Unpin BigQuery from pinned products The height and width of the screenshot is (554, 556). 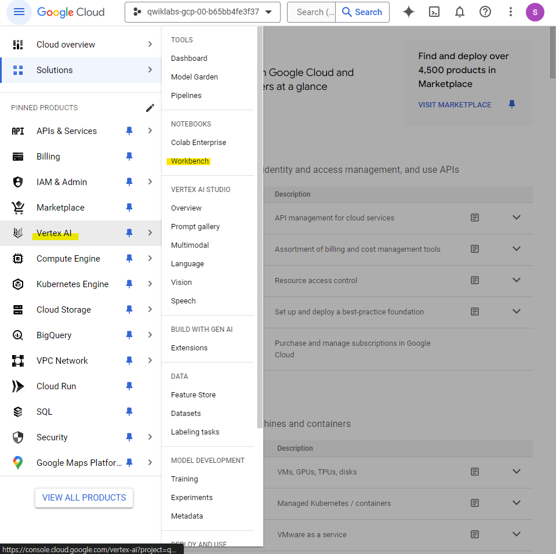pos(129,335)
